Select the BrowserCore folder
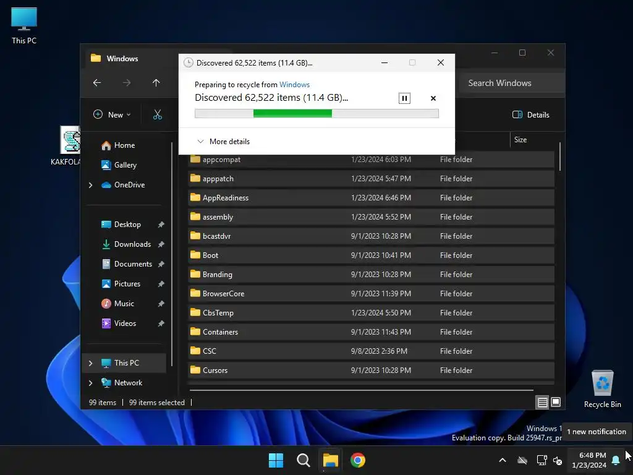The image size is (633, 475). 371,294
